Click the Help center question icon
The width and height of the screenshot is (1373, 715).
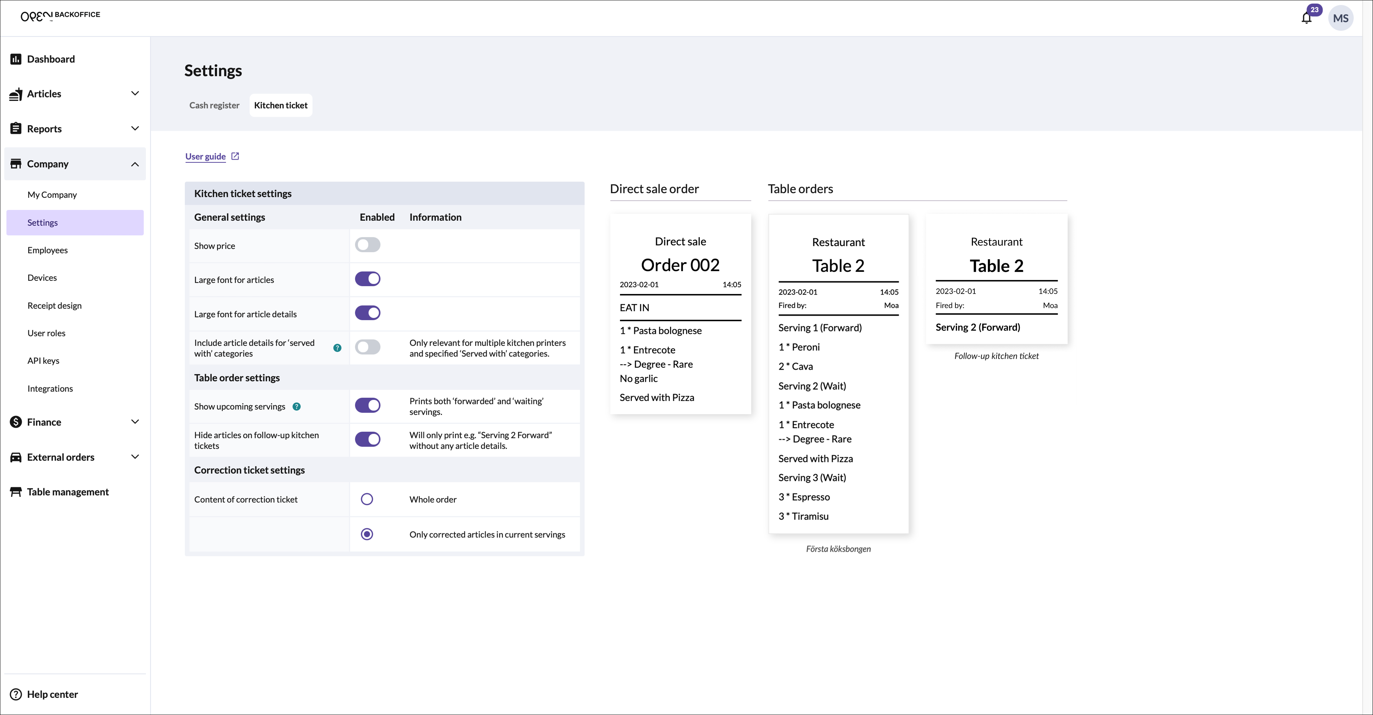click(x=15, y=694)
